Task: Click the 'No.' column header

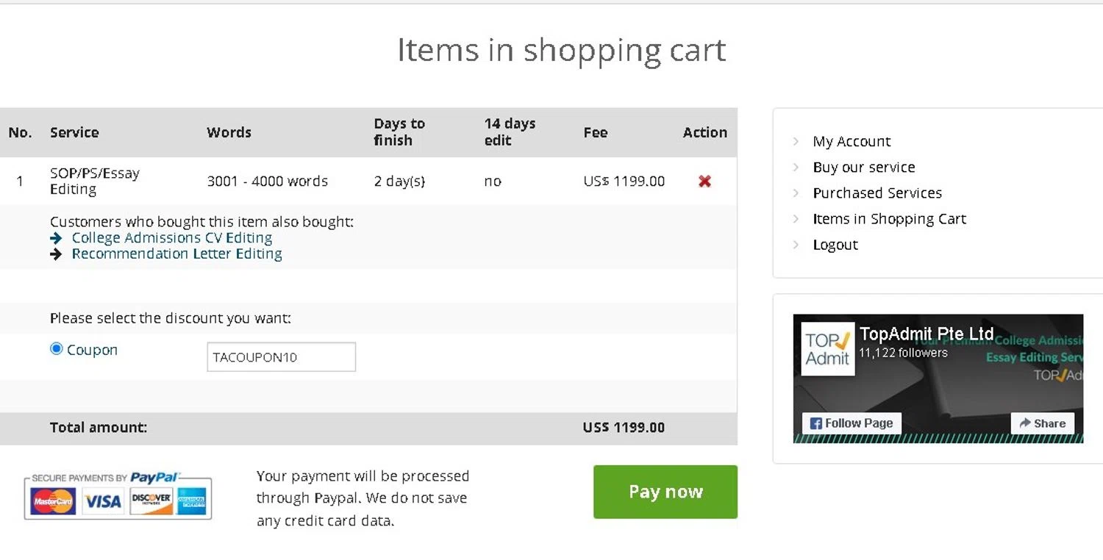Action: (x=20, y=132)
